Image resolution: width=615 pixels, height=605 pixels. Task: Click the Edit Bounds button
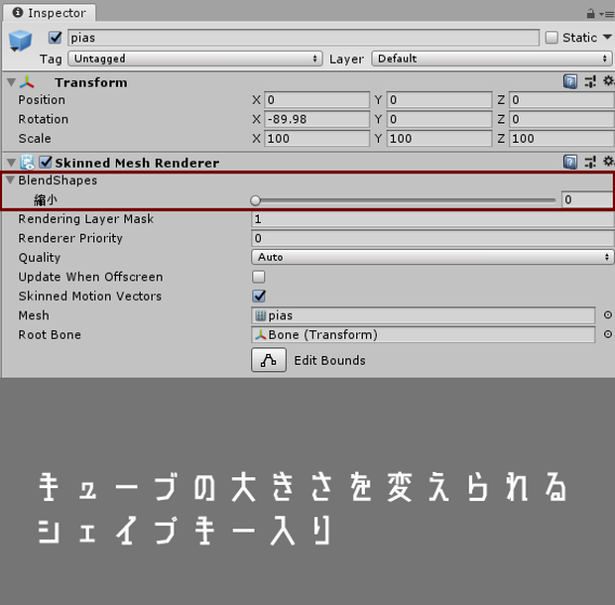(x=269, y=360)
